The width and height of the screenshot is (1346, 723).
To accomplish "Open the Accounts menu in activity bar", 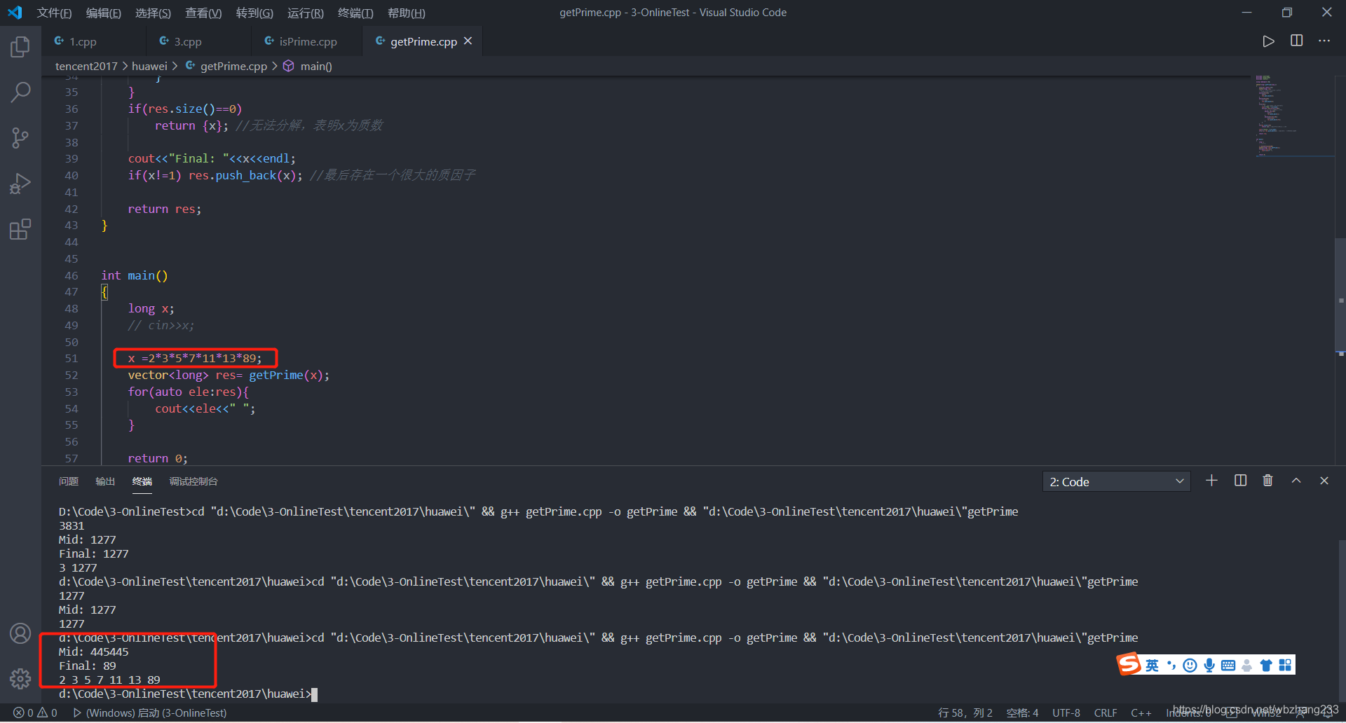I will tap(20, 633).
